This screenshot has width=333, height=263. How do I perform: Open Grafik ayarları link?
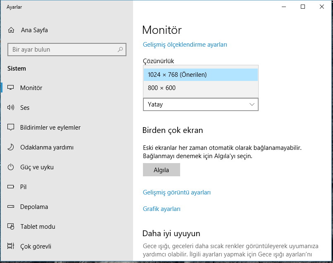[x=162, y=209]
